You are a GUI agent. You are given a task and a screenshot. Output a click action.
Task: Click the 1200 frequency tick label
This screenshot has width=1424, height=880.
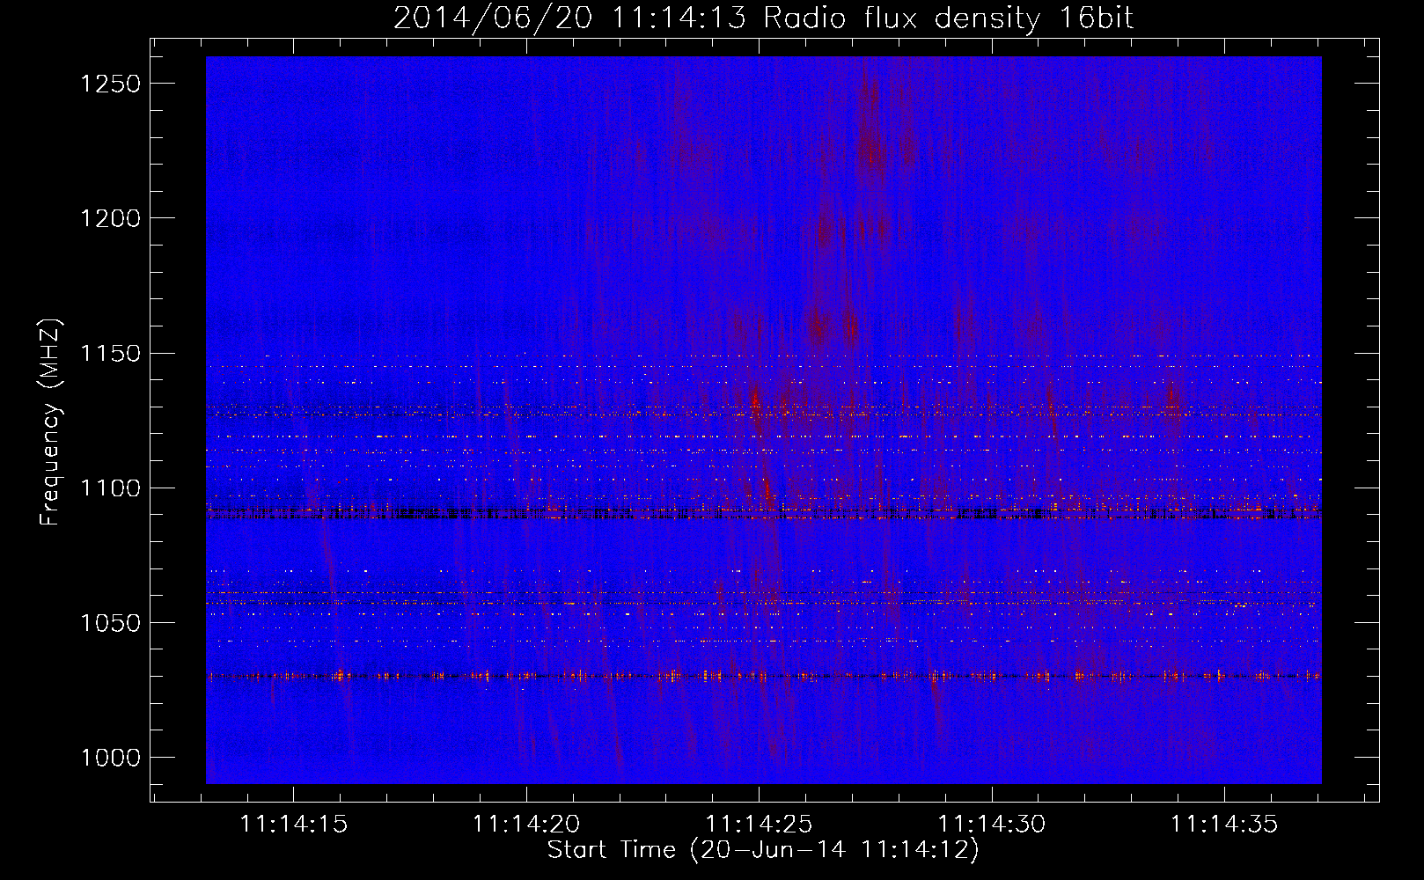[110, 218]
